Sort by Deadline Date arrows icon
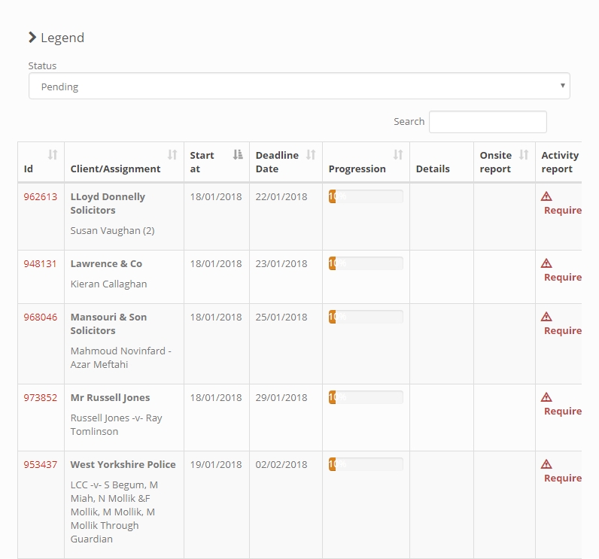 311,155
